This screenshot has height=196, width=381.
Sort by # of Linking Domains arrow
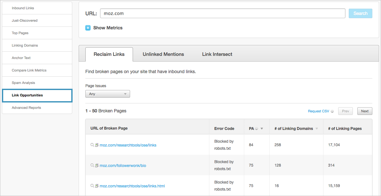point(317,129)
